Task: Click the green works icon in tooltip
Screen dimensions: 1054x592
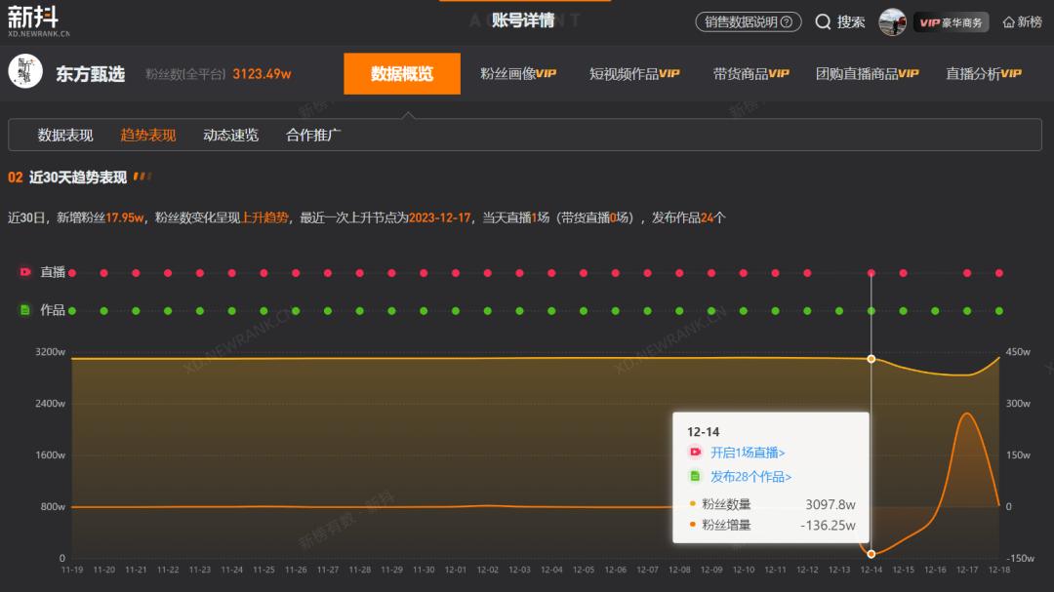Action: tap(695, 477)
